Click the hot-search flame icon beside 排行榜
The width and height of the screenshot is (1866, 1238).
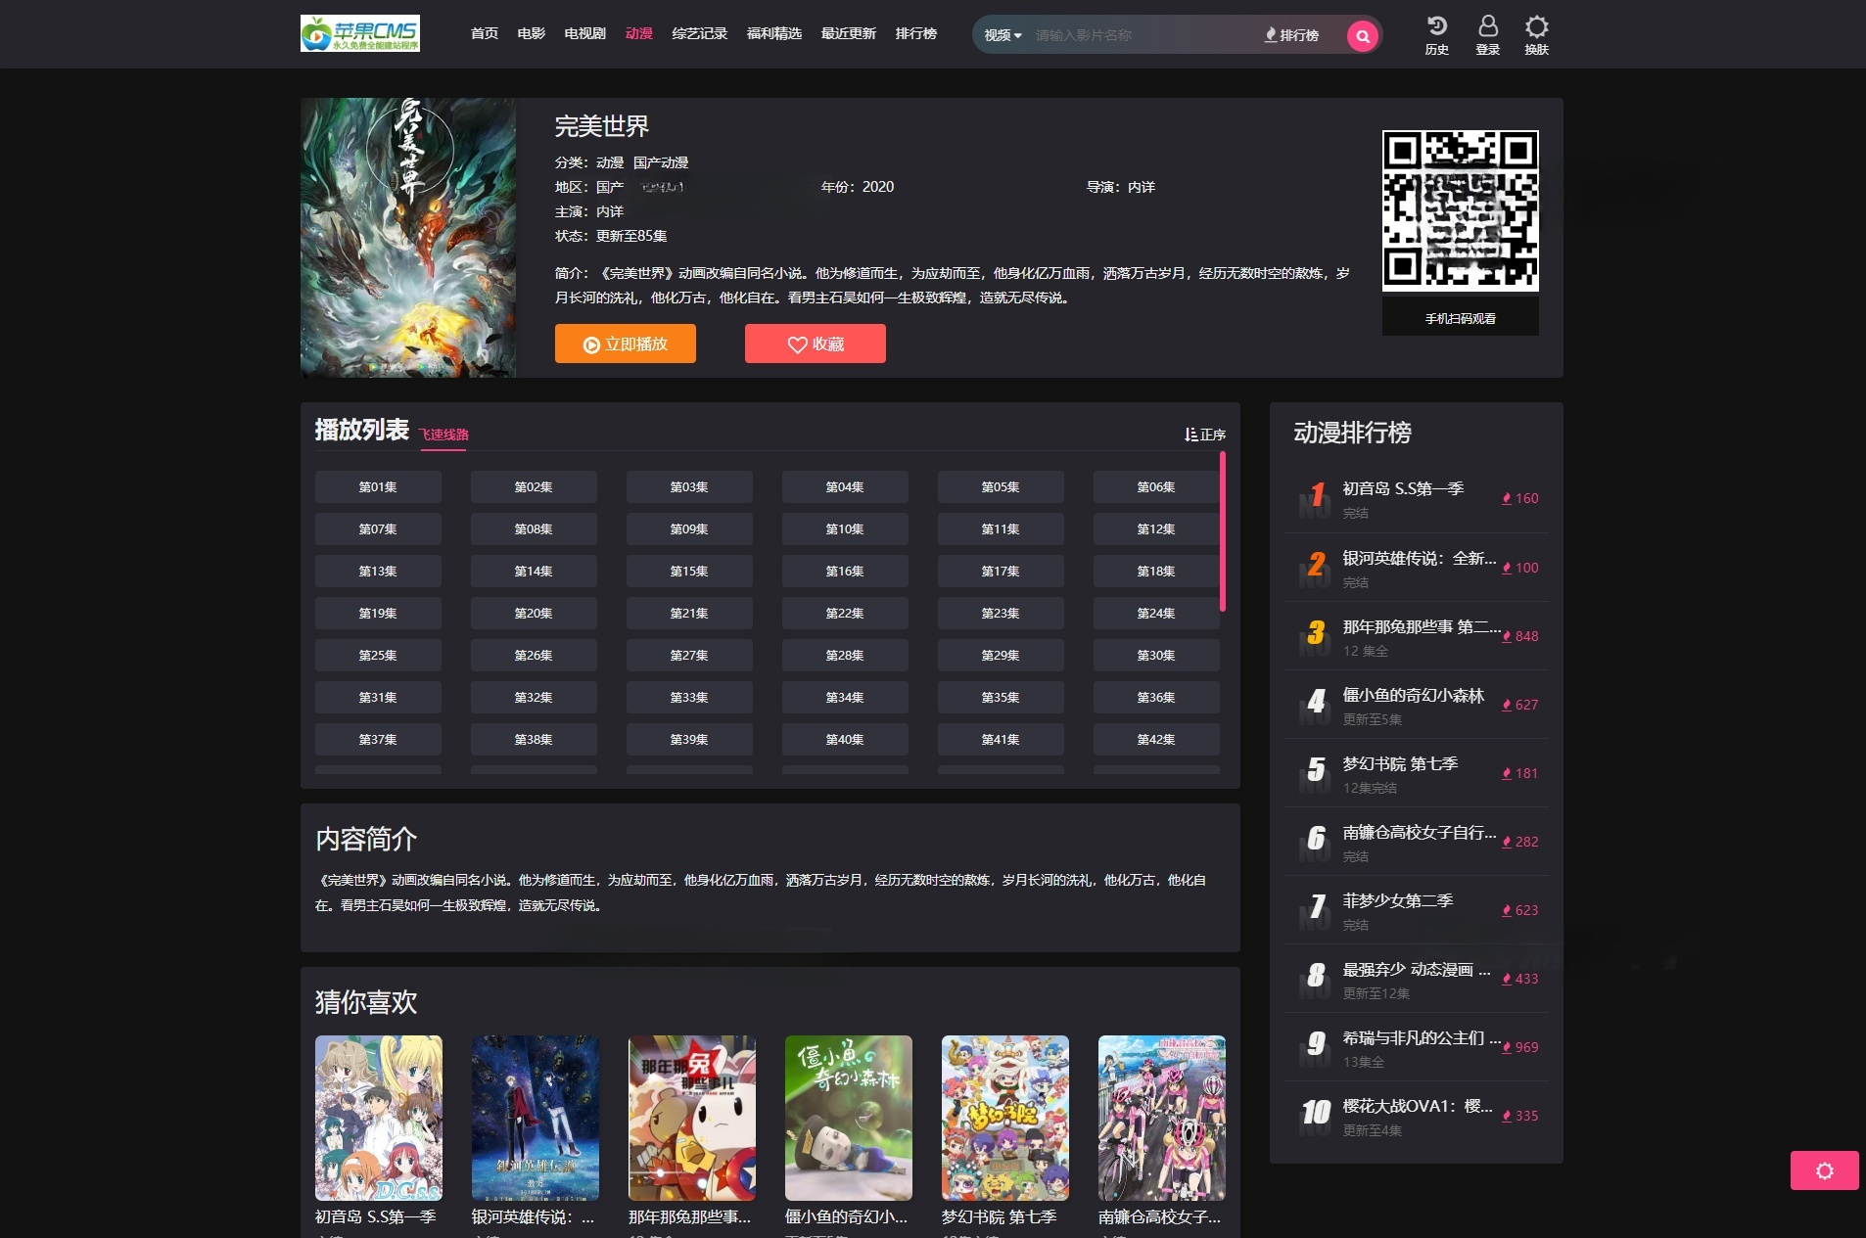pos(1270,35)
